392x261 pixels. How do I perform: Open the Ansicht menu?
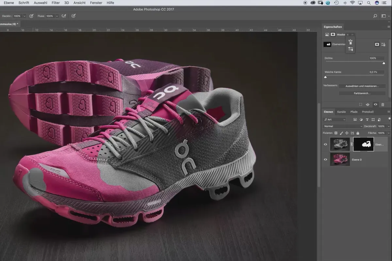[x=79, y=3]
